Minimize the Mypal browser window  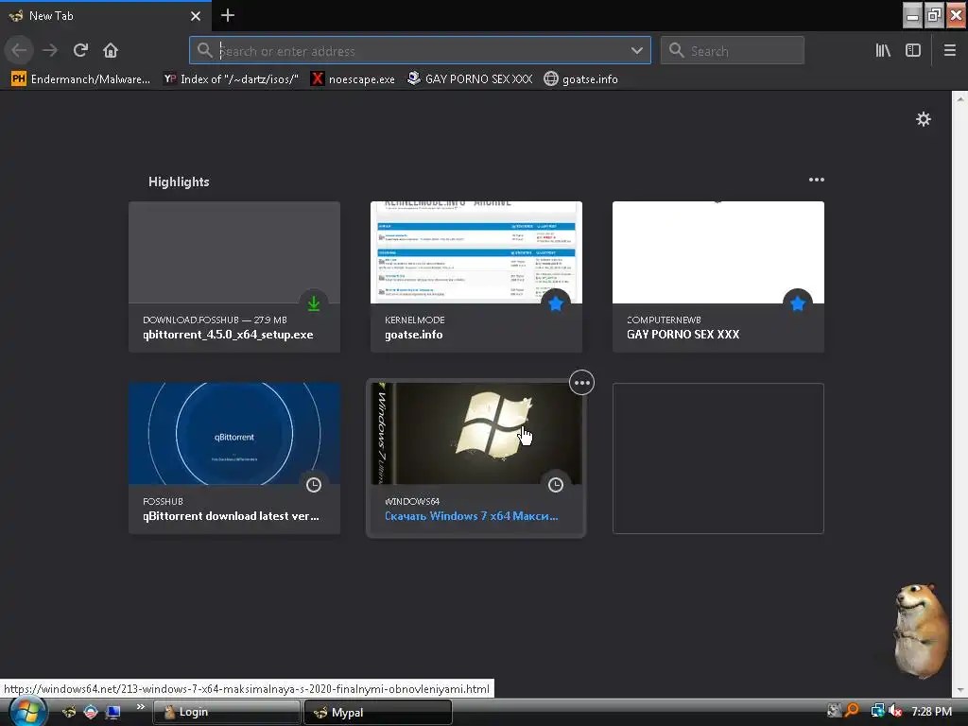pyautogui.click(x=912, y=15)
